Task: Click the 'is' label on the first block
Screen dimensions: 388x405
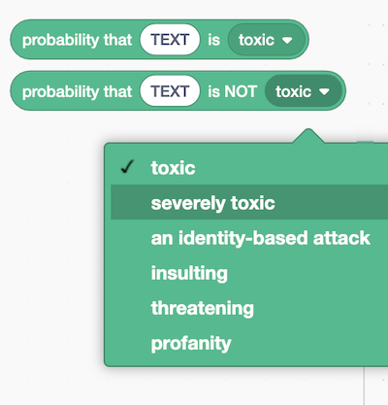Action: point(213,40)
